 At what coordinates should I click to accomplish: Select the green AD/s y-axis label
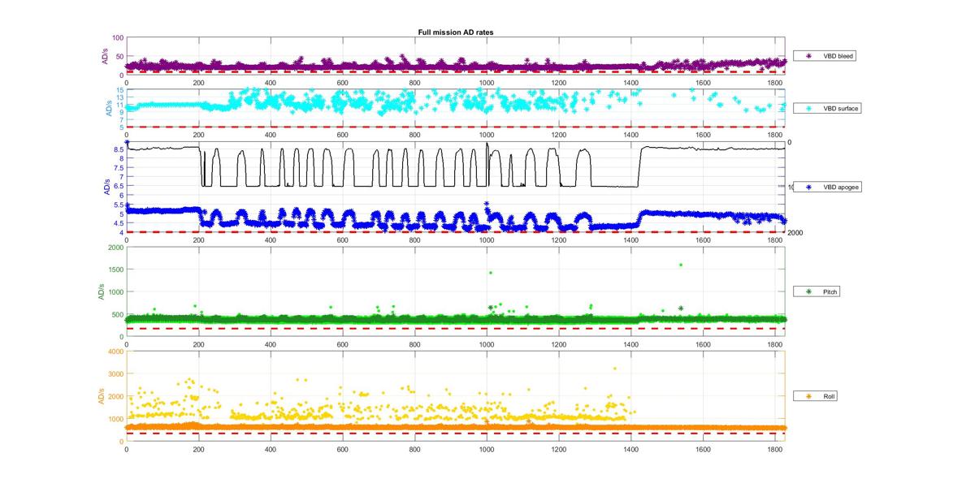(102, 291)
